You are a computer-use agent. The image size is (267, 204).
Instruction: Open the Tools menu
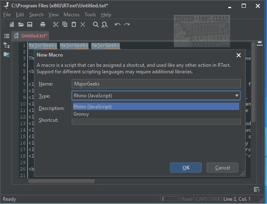[90, 15]
